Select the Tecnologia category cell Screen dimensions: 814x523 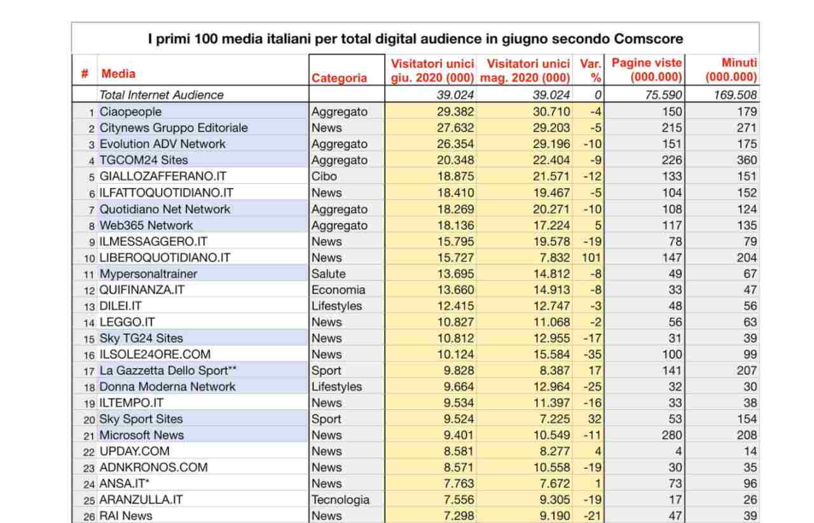pos(340,499)
